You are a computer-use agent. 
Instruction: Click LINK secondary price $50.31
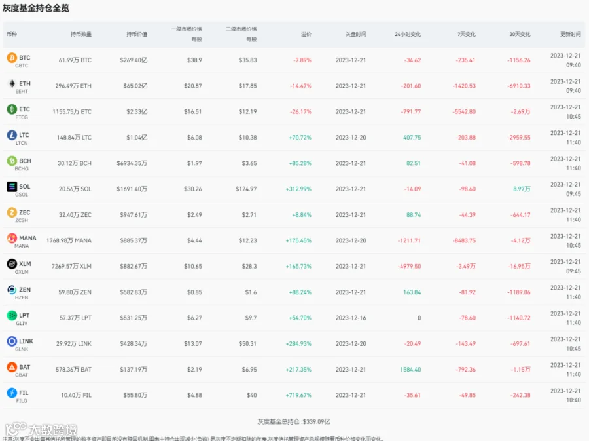247,343
